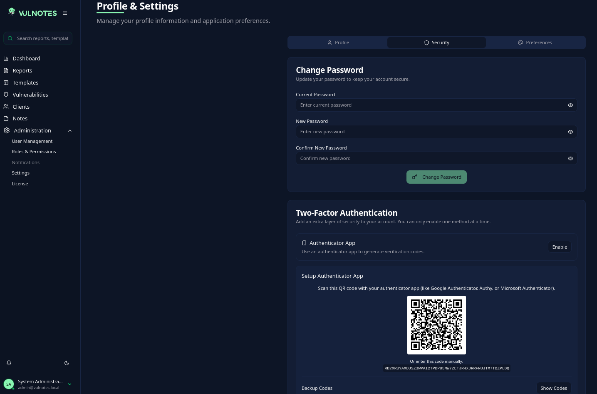This screenshot has height=394, width=597.
Task: Click the Reports document icon
Action: tap(6, 71)
